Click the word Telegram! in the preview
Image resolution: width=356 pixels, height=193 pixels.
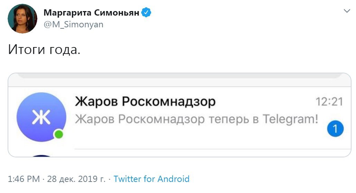point(290,119)
